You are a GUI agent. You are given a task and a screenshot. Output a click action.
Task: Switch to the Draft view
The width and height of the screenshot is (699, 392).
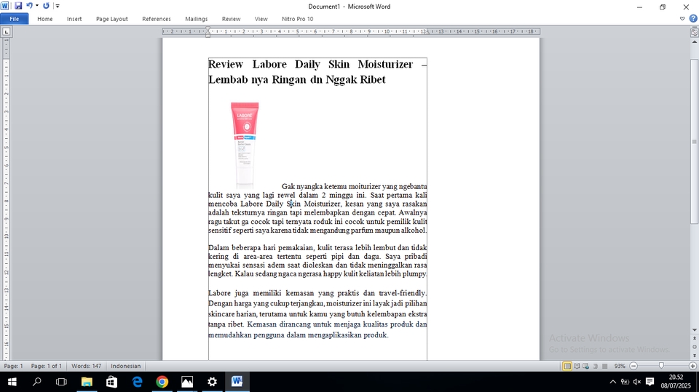pos(604,366)
